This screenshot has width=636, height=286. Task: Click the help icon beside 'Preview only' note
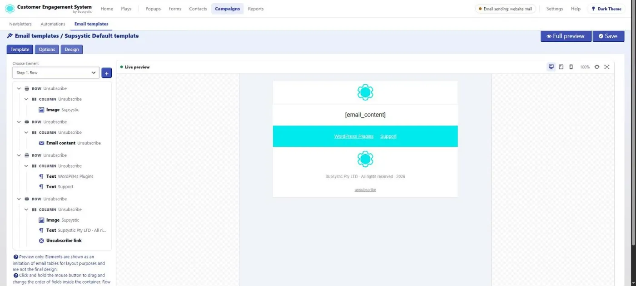[15, 257]
